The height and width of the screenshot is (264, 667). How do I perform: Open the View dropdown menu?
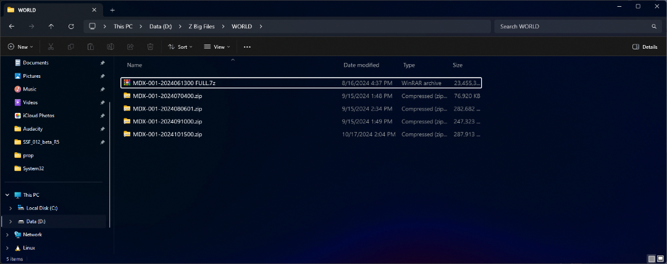pyautogui.click(x=217, y=47)
